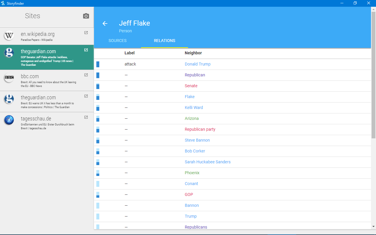
Task: Open the Bannon neighbor link
Action: pos(192,205)
